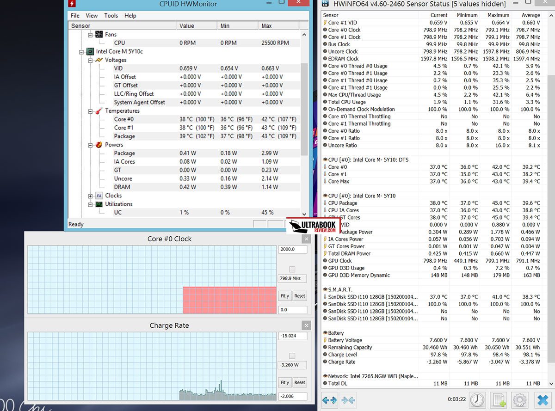This screenshot has height=411, width=555.
Task: Click the Core #0 Clock min field 0.0
Action: [293, 310]
